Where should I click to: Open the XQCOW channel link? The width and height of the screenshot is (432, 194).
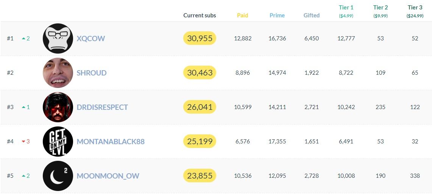(x=91, y=38)
